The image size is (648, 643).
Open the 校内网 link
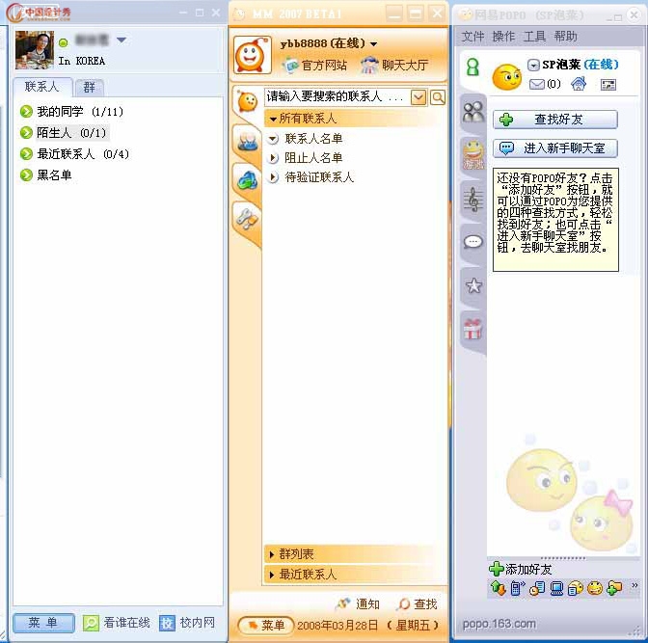pyautogui.click(x=197, y=623)
